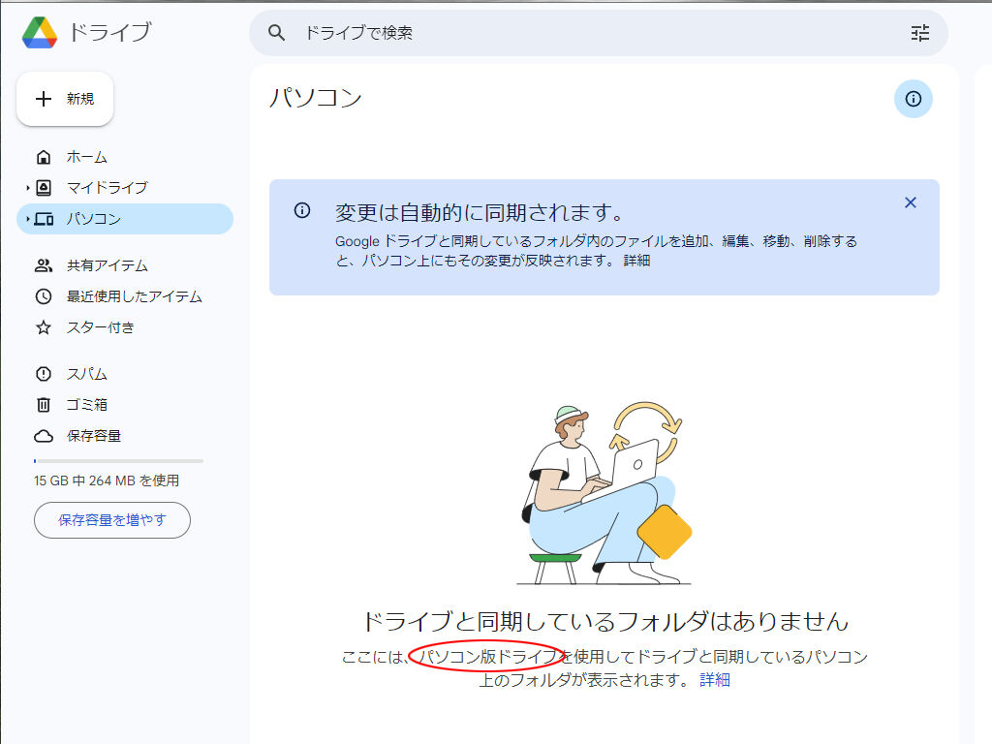Click the 新規 new button
This screenshot has height=744, width=992.
65,99
